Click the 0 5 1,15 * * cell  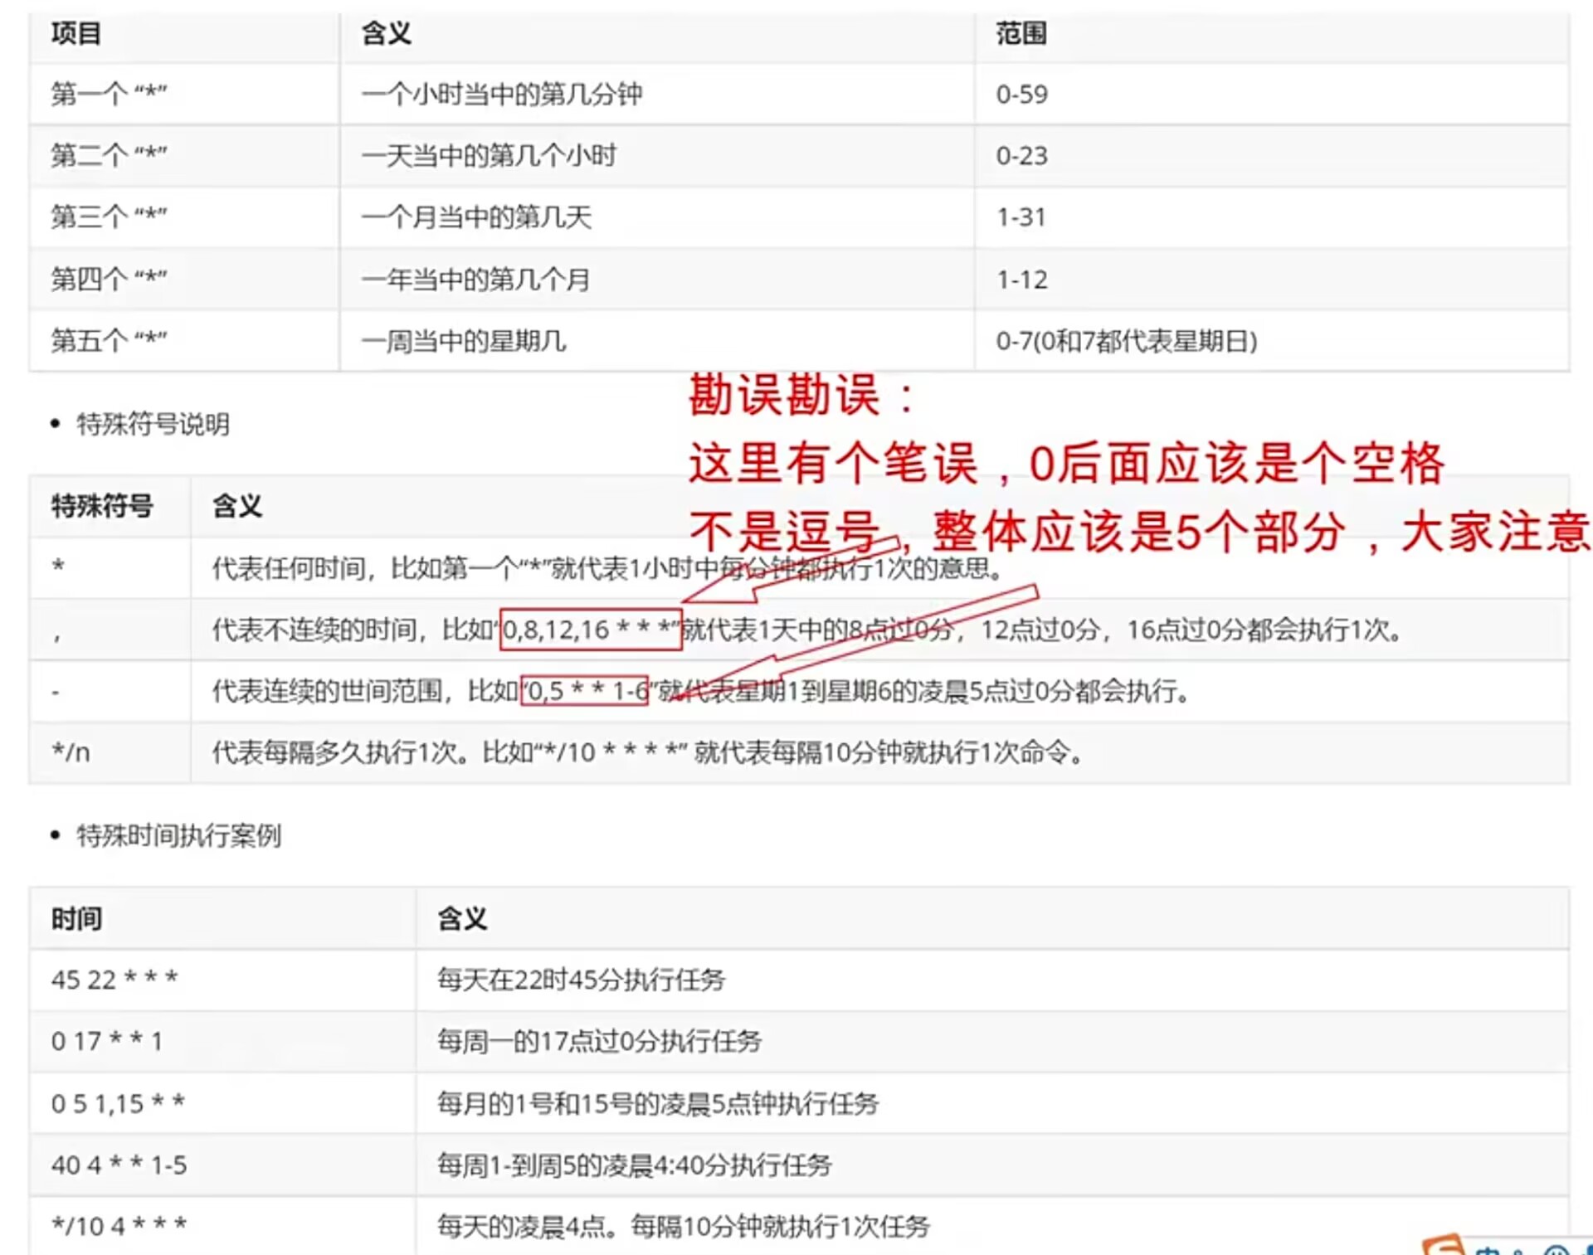[x=118, y=1103]
